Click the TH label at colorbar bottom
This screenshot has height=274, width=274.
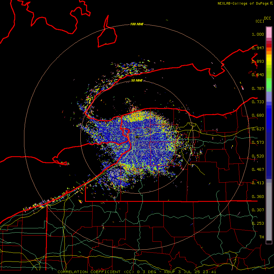(x=262, y=237)
